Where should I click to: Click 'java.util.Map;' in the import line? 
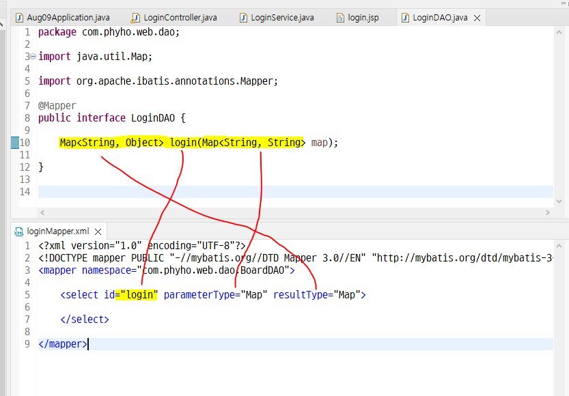click(x=114, y=57)
